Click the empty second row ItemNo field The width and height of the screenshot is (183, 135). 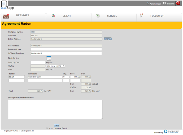[x=16, y=80]
